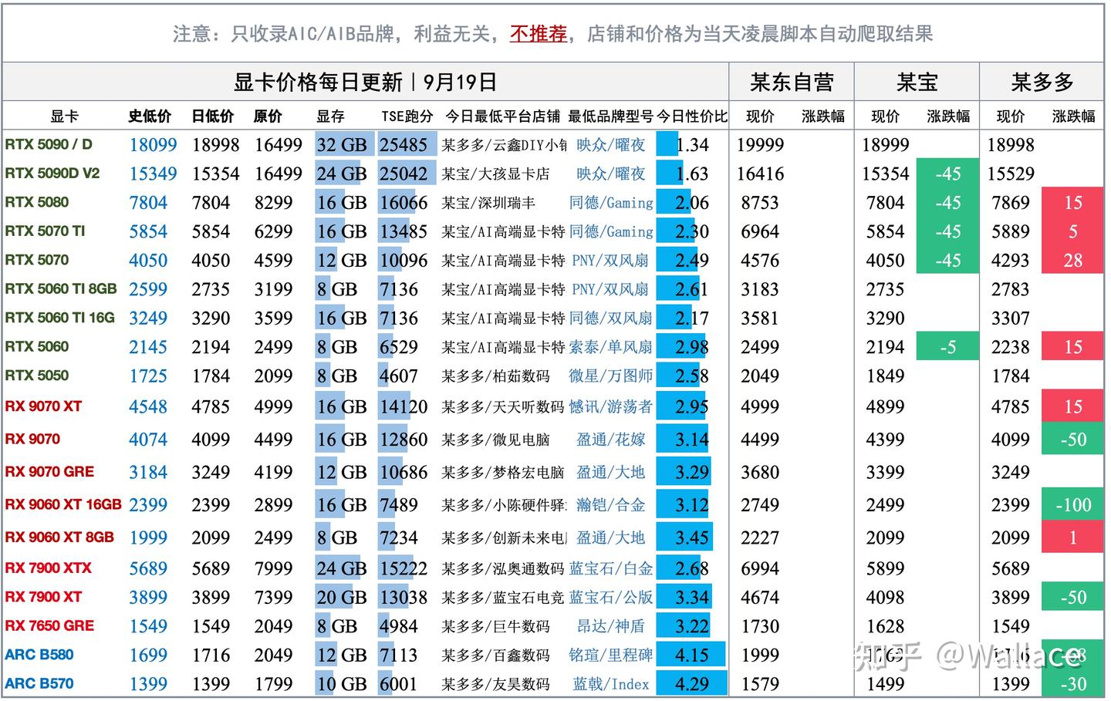Select the 日低价 column header

tap(212, 116)
